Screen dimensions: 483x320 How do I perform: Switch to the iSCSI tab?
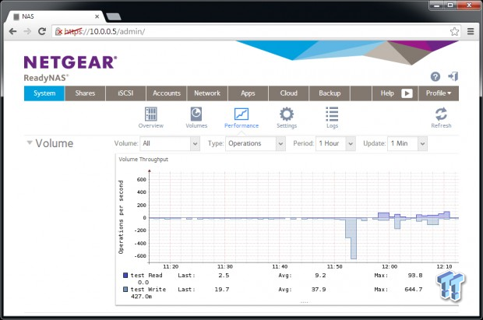(x=125, y=93)
